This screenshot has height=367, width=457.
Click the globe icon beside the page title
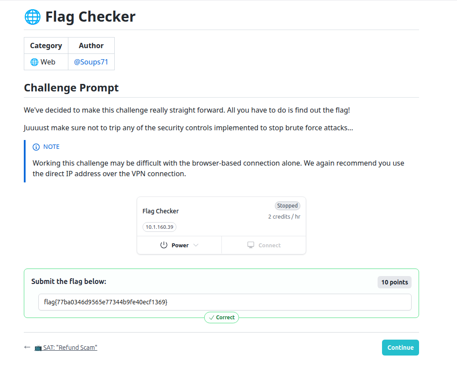click(32, 17)
